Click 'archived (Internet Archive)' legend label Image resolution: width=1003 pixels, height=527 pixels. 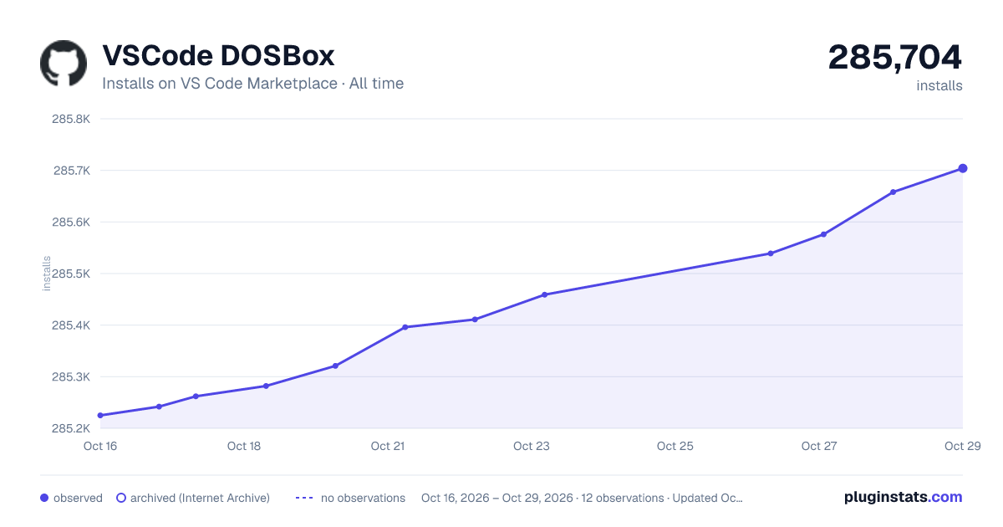pyautogui.click(x=200, y=498)
